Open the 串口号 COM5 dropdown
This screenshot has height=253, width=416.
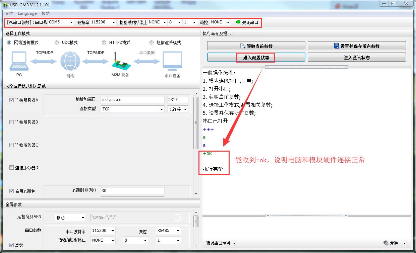(61, 22)
